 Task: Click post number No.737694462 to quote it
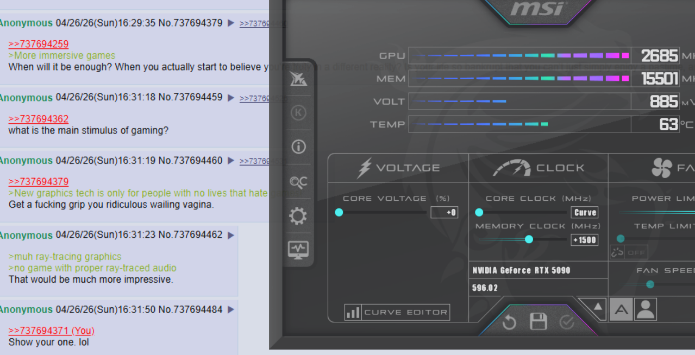(x=190, y=235)
